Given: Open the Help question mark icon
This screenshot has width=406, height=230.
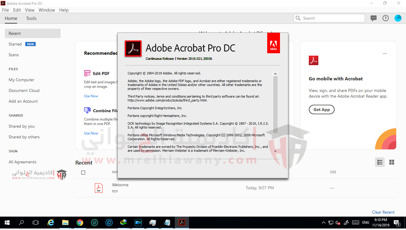Looking at the screenshot, I should pyautogui.click(x=385, y=18).
